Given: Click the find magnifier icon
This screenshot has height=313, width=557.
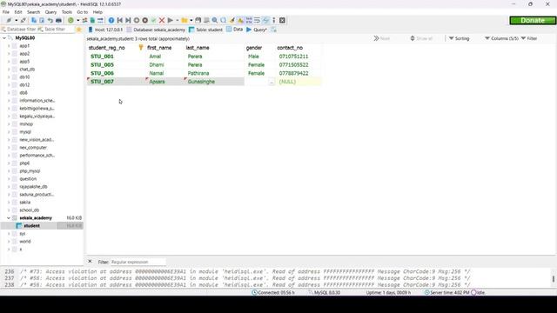Looking at the screenshot, I should coord(215,21).
